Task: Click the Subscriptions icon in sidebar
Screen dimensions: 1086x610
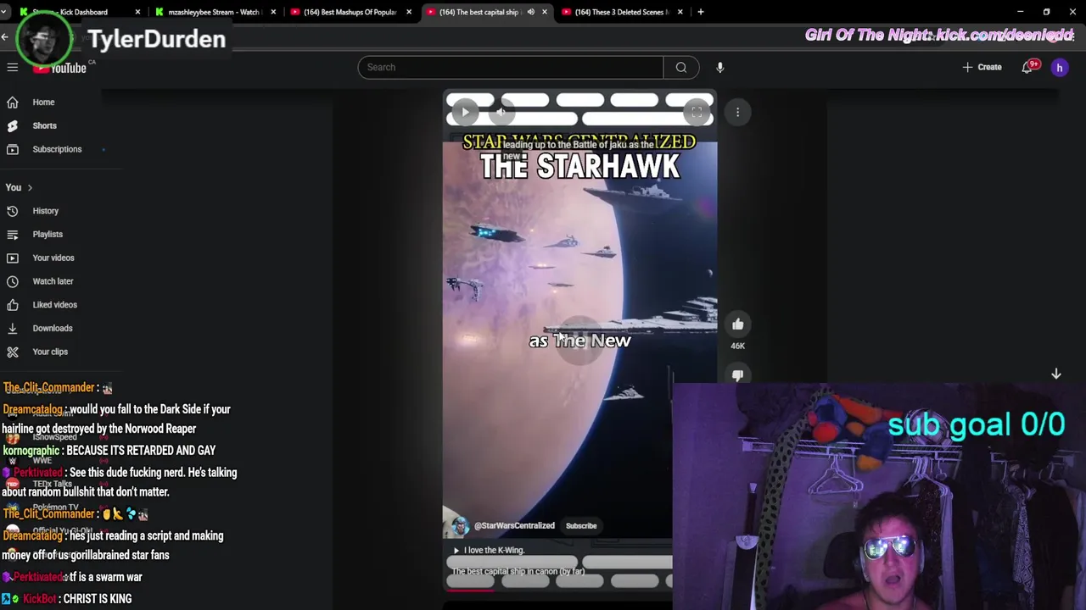Action: [13, 149]
